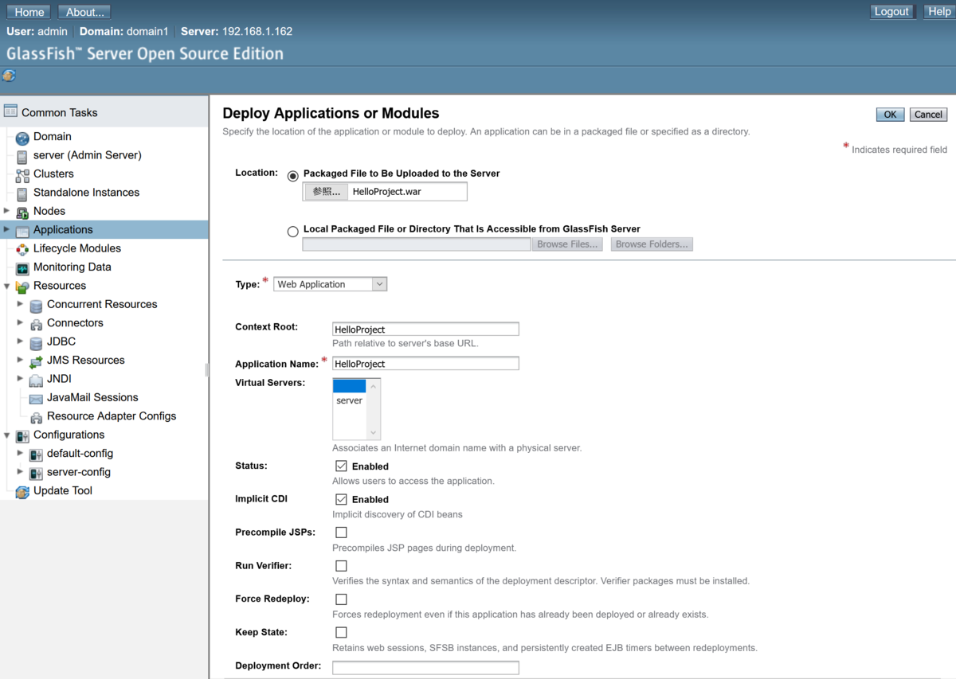Click the Update Tool icon
Viewport: 956px width, 679px height.
[22, 491]
